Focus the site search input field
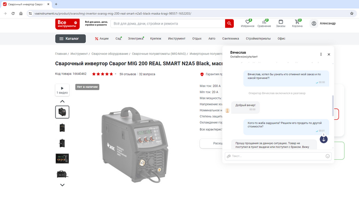This screenshot has height=207, width=359. point(168,24)
